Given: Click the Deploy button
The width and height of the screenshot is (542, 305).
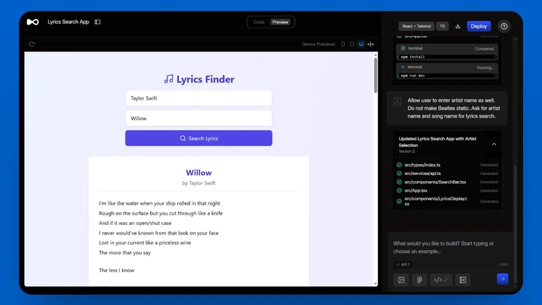Looking at the screenshot, I should 479,26.
